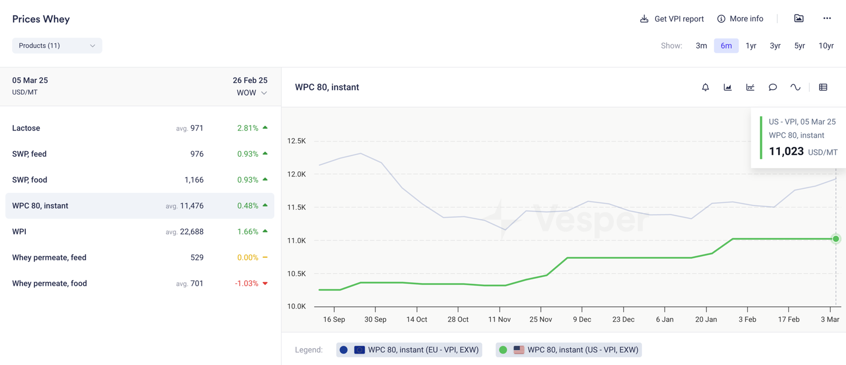Click More info link
Viewport: 846px width, 365px height.
(x=740, y=19)
